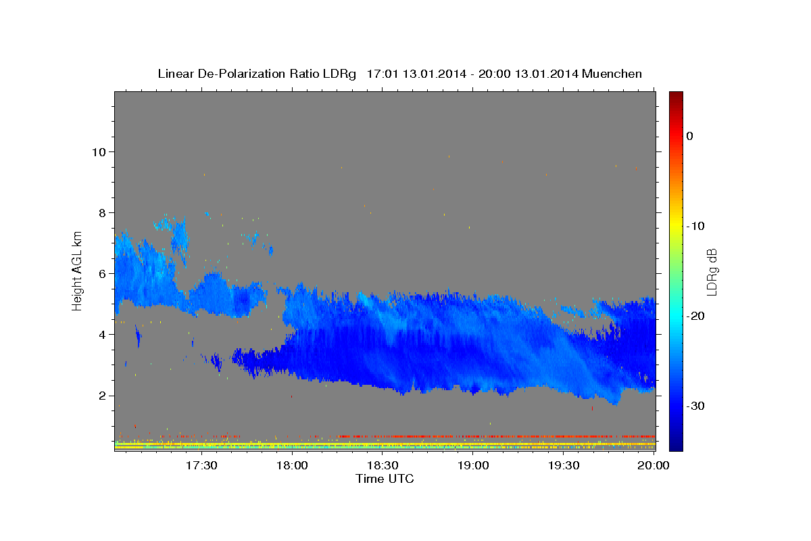Click the "LDRg dB" colorbar label
The width and height of the screenshot is (811, 541).
(712, 272)
